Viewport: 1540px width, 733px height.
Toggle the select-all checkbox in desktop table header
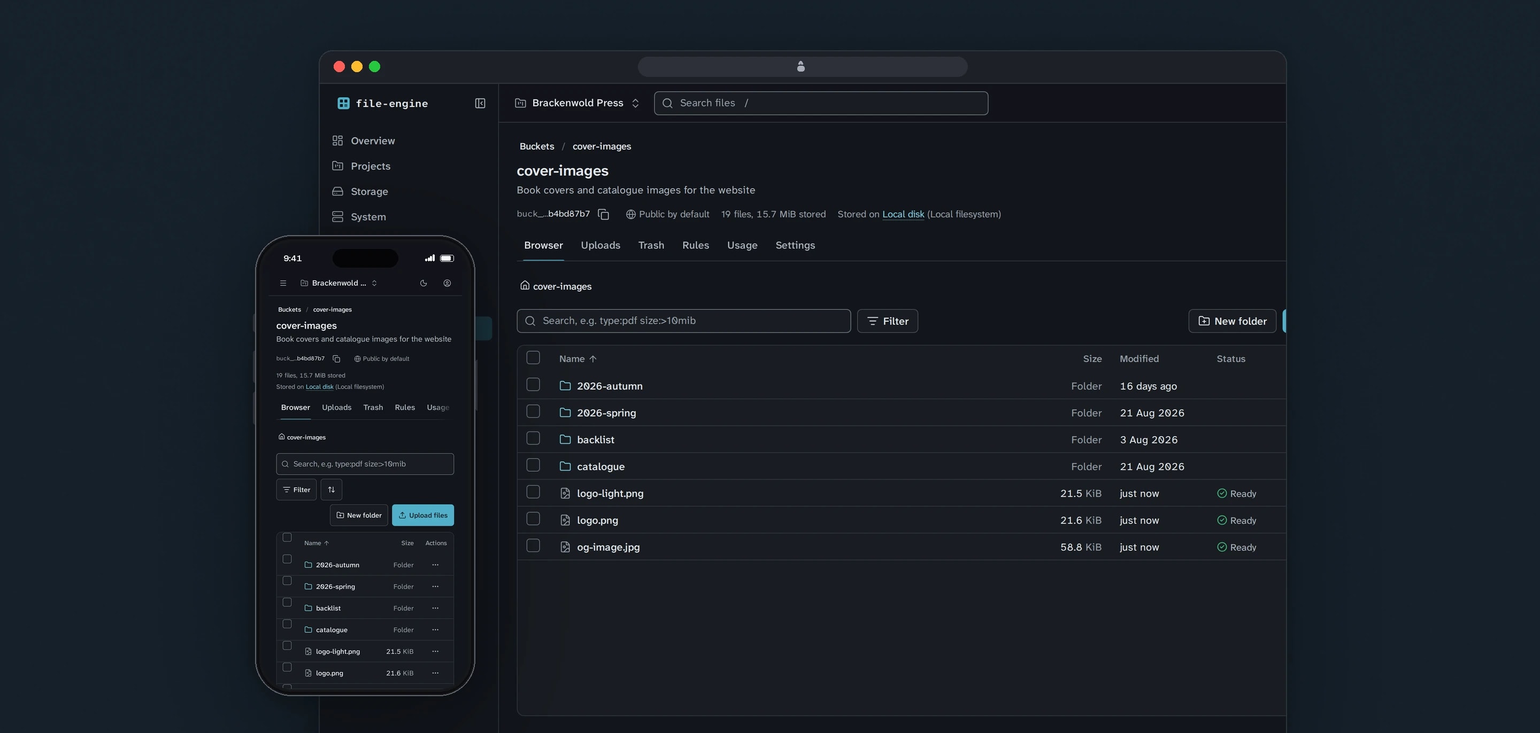coord(533,357)
